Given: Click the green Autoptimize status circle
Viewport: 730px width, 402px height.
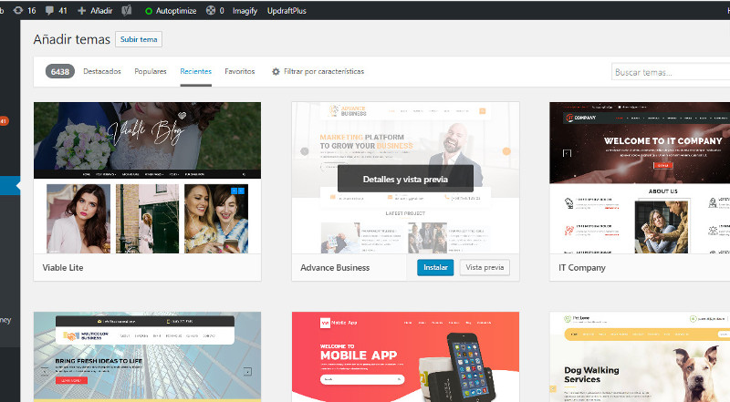Looking at the screenshot, I should (x=149, y=11).
